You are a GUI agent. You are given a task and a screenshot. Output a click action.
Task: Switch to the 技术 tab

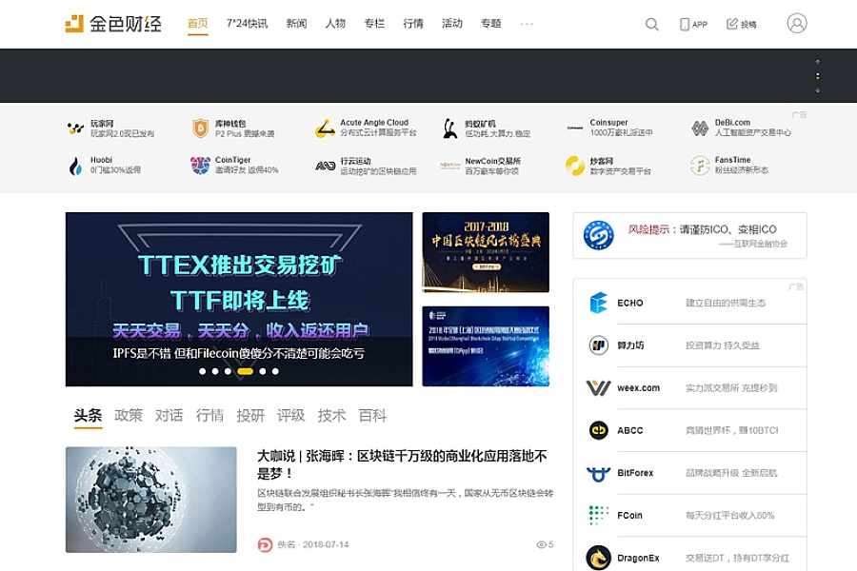pos(331,416)
